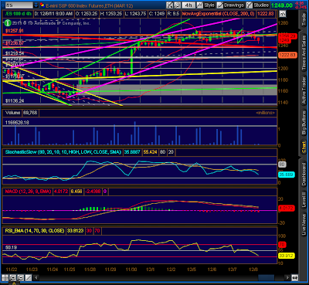Click the zoom out magnifier icon

click(20, 278)
